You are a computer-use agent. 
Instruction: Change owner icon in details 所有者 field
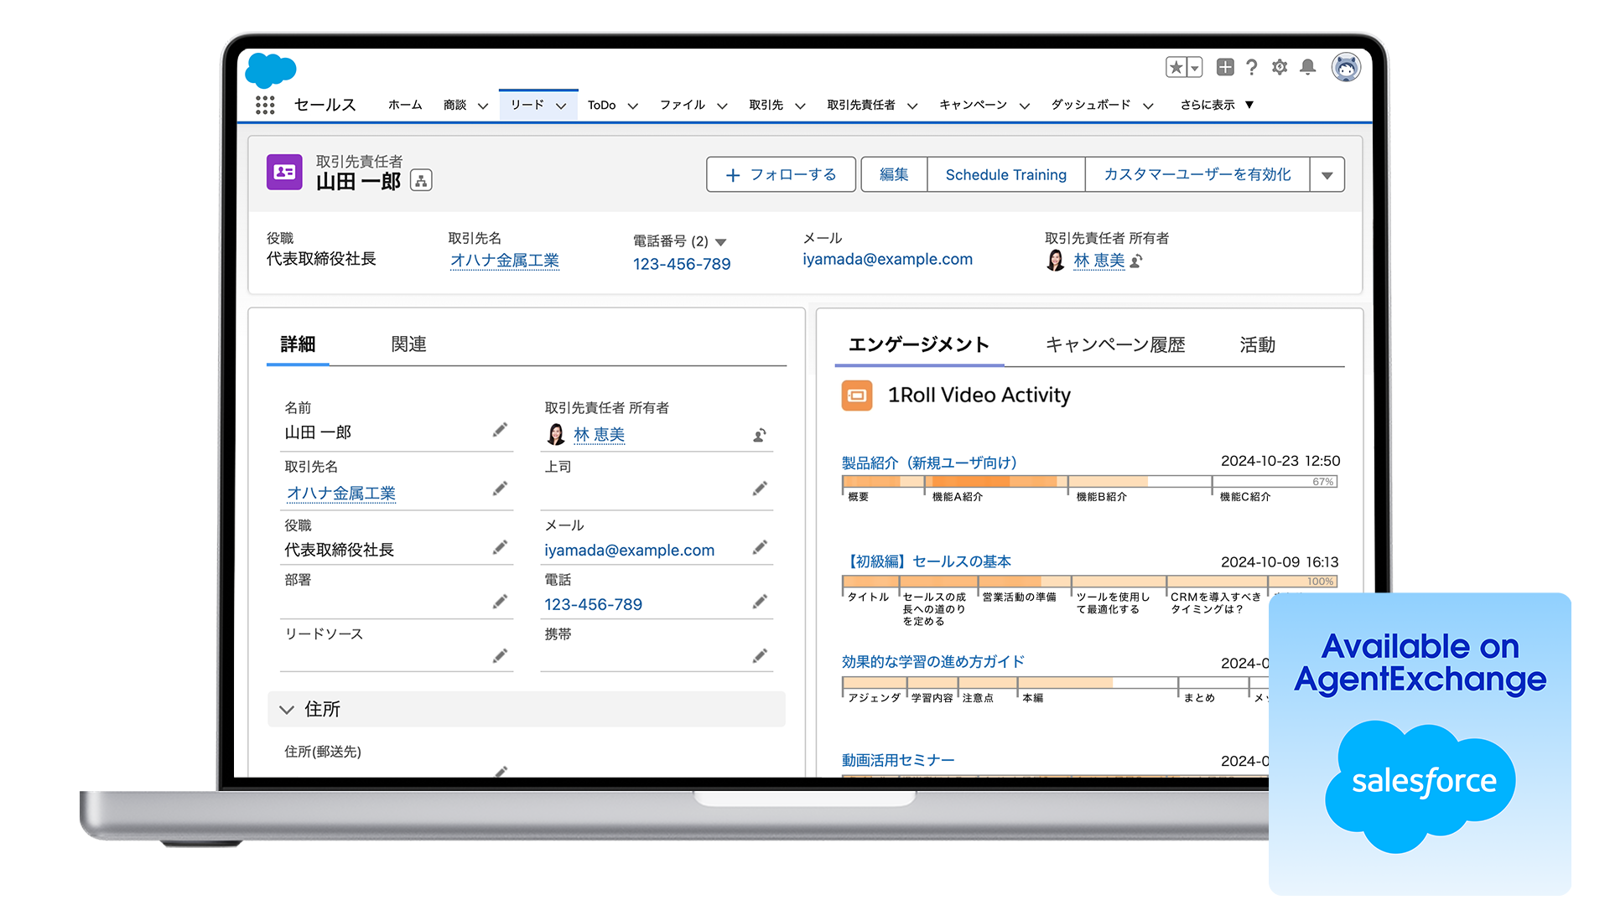[x=760, y=435]
